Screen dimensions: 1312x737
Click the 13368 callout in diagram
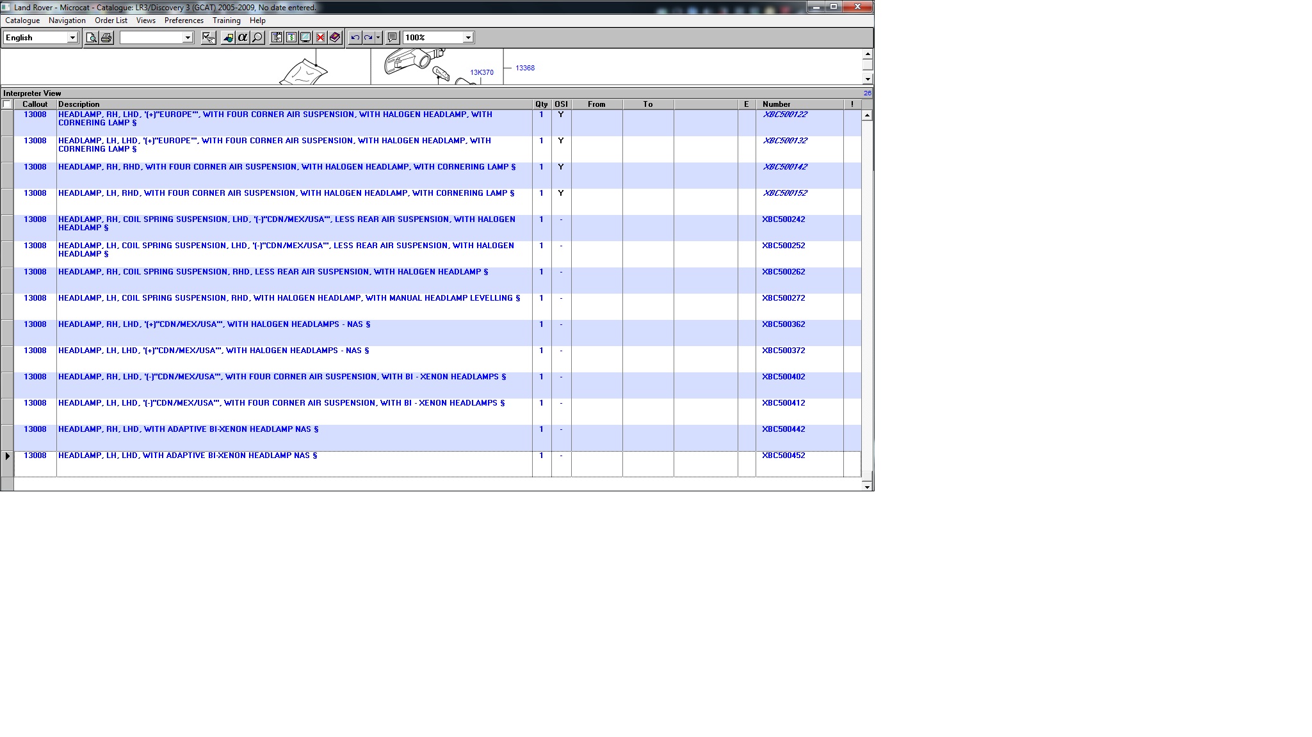(524, 68)
